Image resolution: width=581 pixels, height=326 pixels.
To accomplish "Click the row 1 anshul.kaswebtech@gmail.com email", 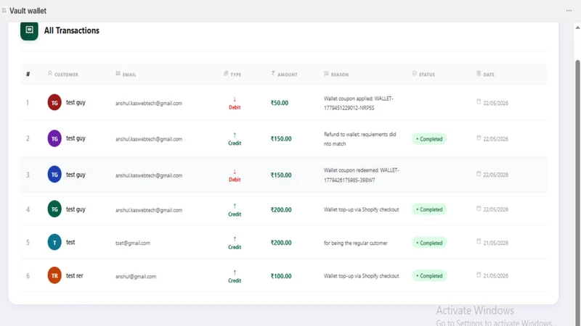I will point(149,103).
